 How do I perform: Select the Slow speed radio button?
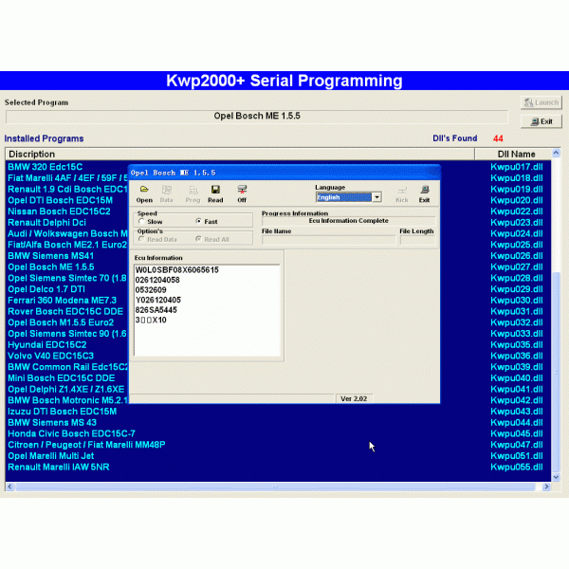click(x=141, y=221)
